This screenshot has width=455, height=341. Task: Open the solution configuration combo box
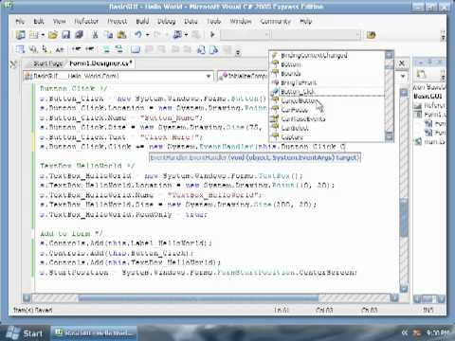246,35
